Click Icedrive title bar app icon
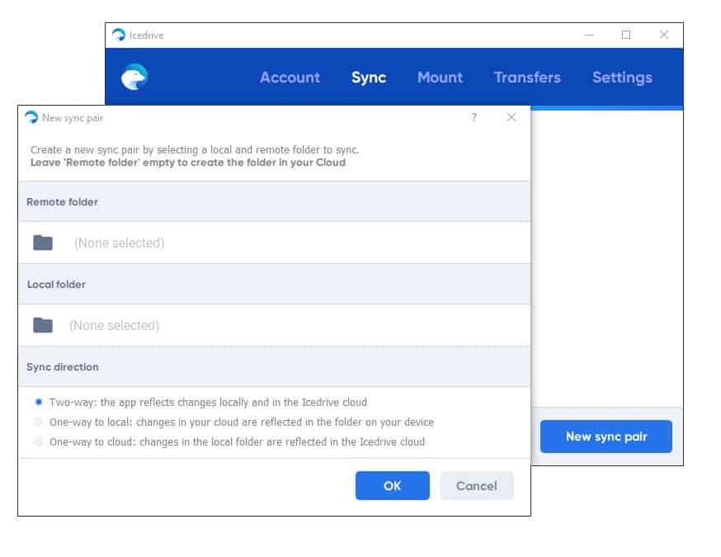 pos(119,35)
